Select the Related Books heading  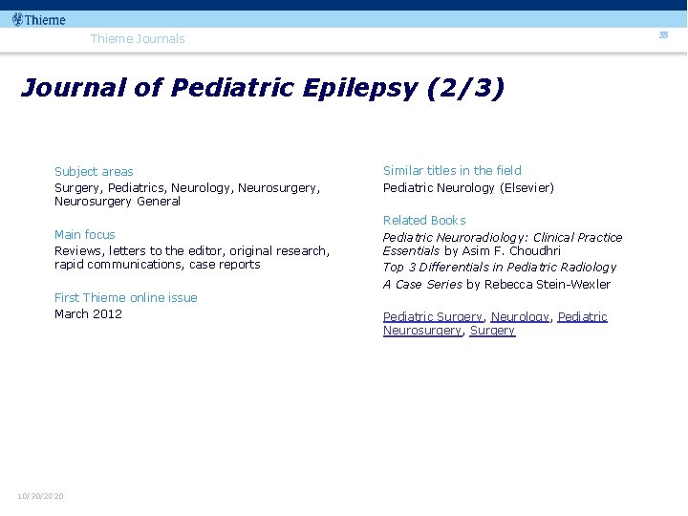(424, 220)
